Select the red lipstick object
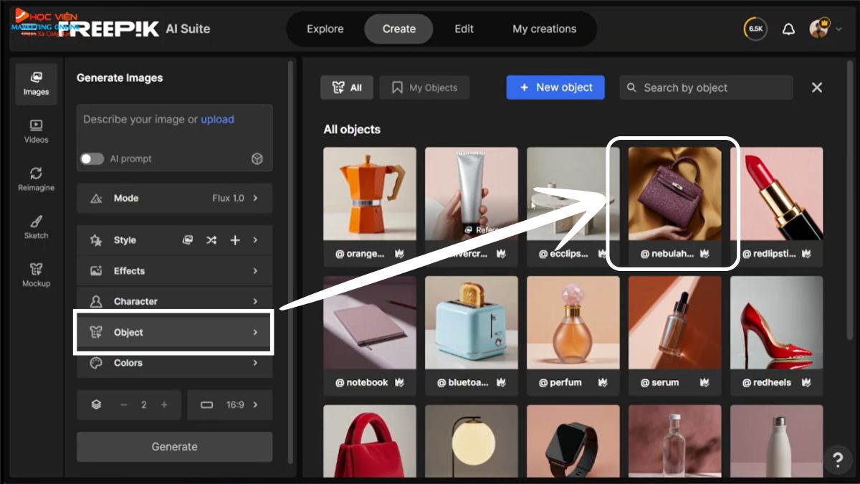 777,194
